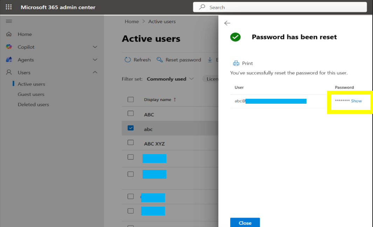Screen dimensions: 373x227
Task: Check the ABC XYZ user checkbox
Action: pos(131,143)
